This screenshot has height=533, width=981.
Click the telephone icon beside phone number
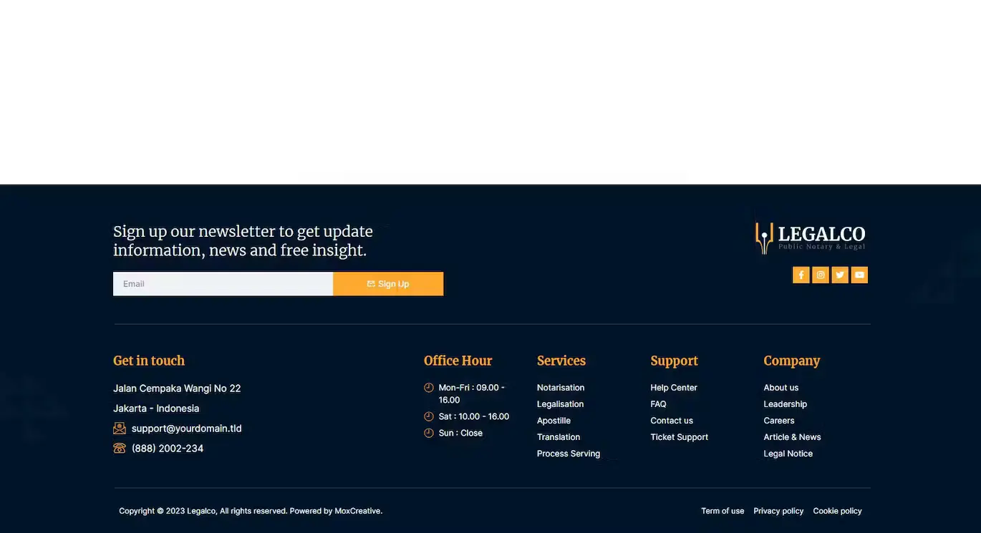pos(120,449)
